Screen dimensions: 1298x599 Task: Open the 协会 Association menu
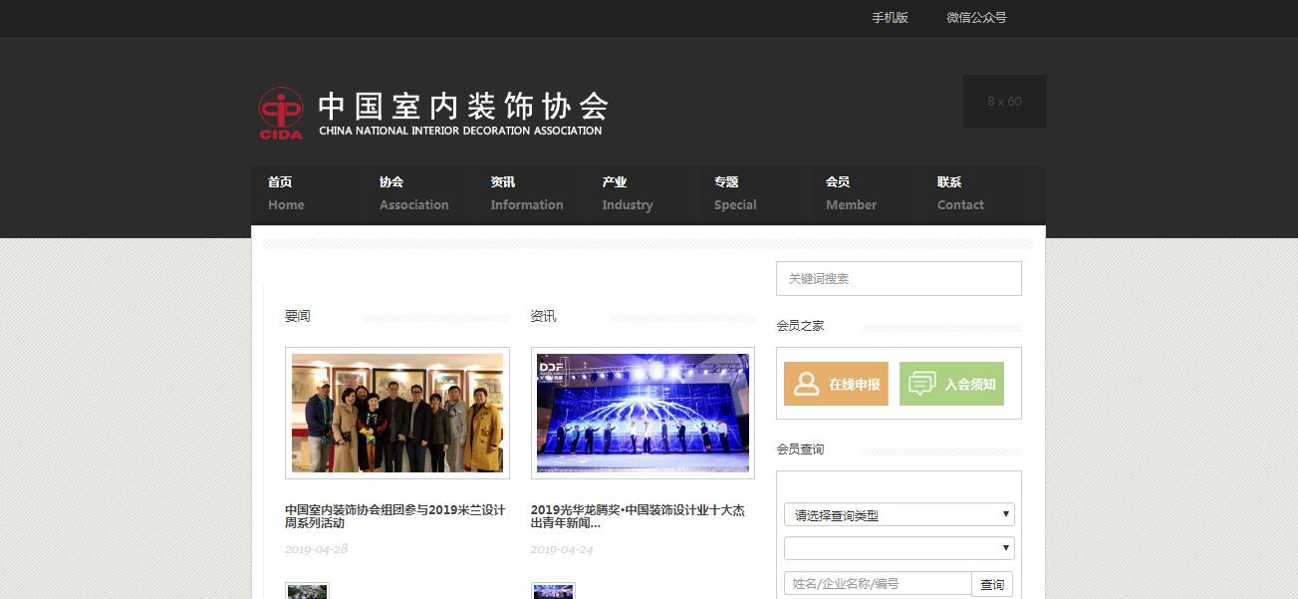point(417,193)
